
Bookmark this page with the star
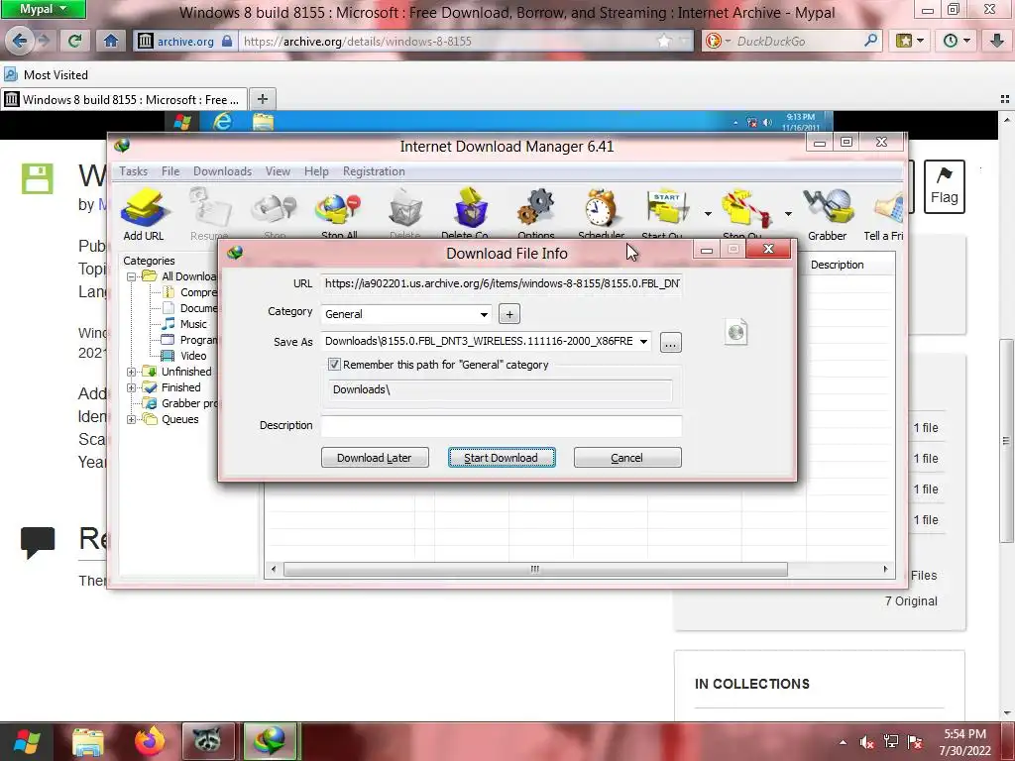pyautogui.click(x=664, y=41)
